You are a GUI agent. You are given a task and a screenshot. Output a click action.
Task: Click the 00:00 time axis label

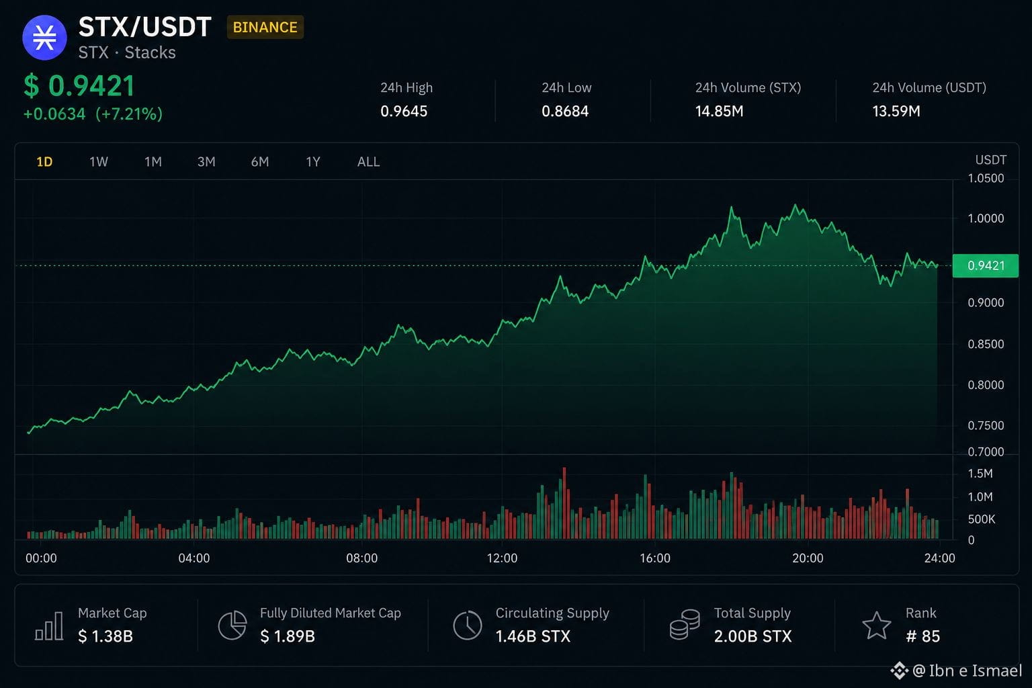(41, 558)
